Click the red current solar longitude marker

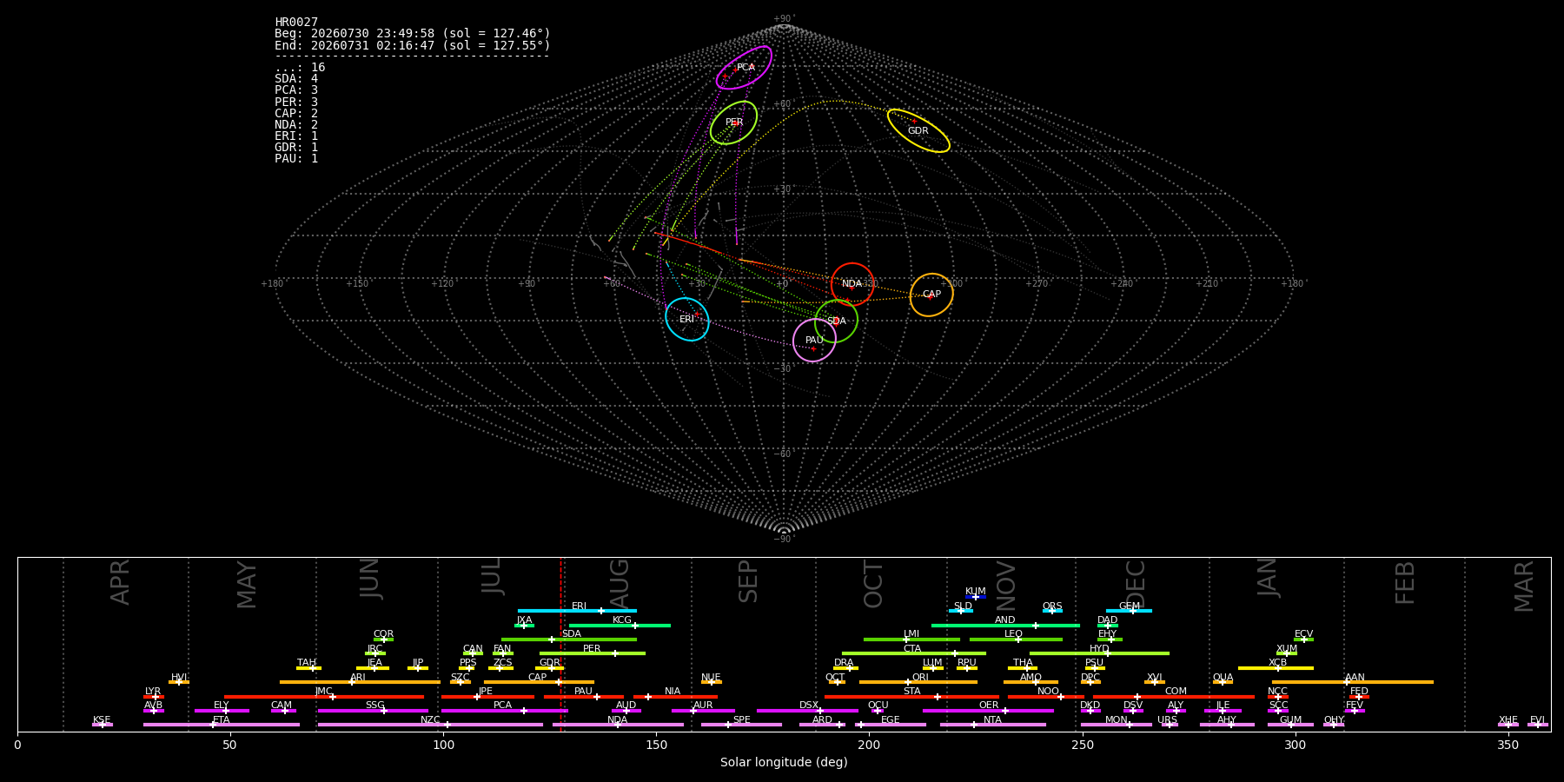tap(561, 644)
